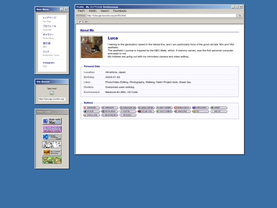277x208 pixels.
Task: Switch to the EN language tab
Action: (86, 22)
